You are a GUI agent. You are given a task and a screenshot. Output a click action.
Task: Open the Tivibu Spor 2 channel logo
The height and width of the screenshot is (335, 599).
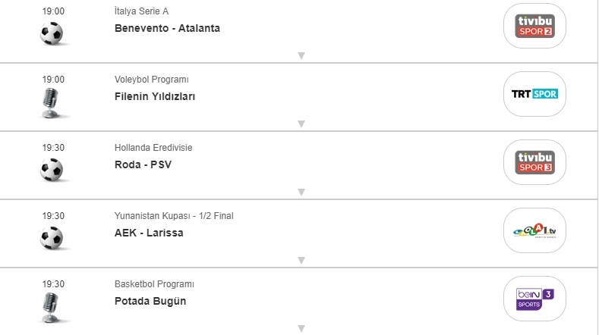pos(534,26)
